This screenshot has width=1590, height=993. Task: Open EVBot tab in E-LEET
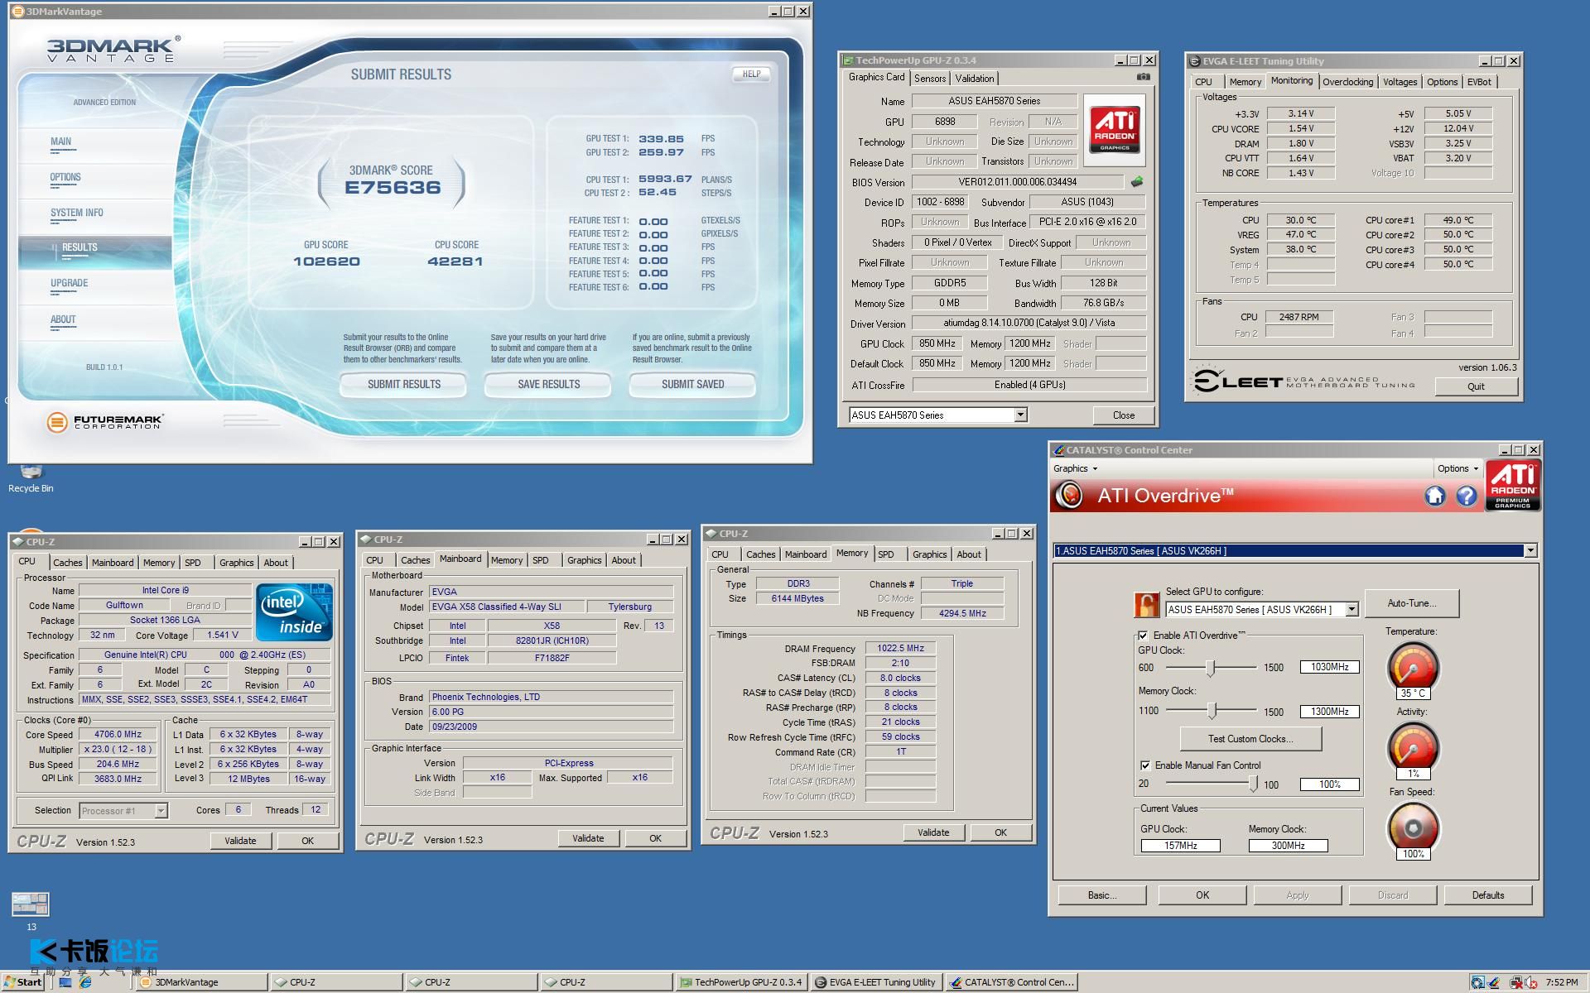tap(1479, 82)
